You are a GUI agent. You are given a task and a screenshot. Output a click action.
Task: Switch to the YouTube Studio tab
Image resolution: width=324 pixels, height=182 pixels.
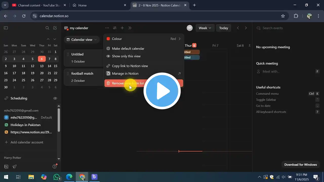(39, 5)
